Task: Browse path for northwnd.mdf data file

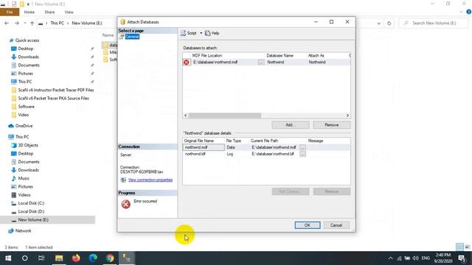Action: (302, 147)
